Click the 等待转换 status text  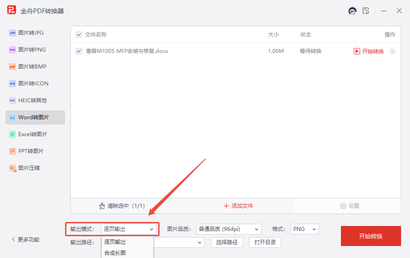pyautogui.click(x=310, y=51)
